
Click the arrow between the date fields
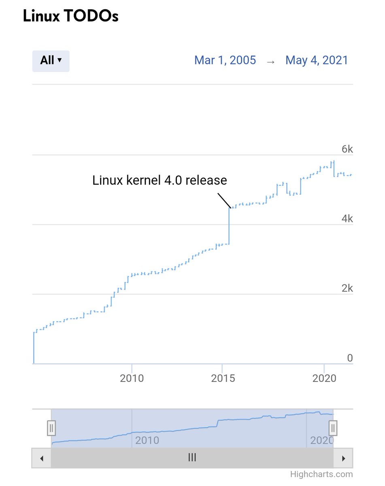pos(270,61)
